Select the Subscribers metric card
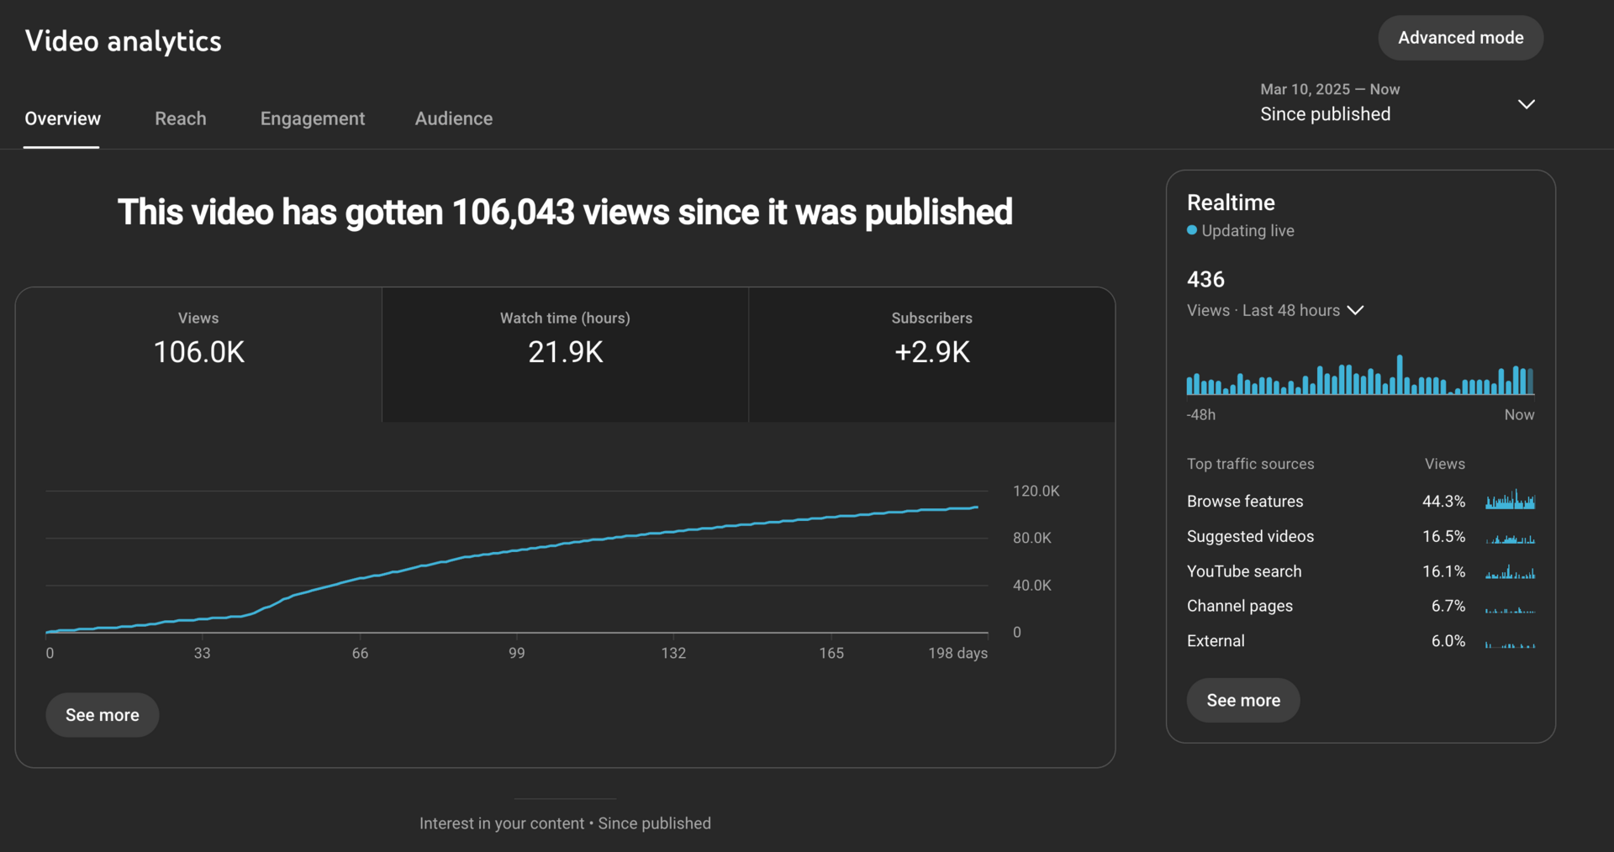The width and height of the screenshot is (1614, 852). (931, 355)
